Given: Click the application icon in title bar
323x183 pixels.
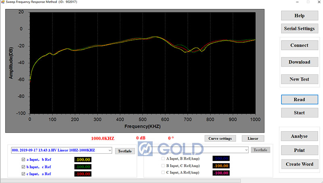Looking at the screenshot, I should 2,2.
